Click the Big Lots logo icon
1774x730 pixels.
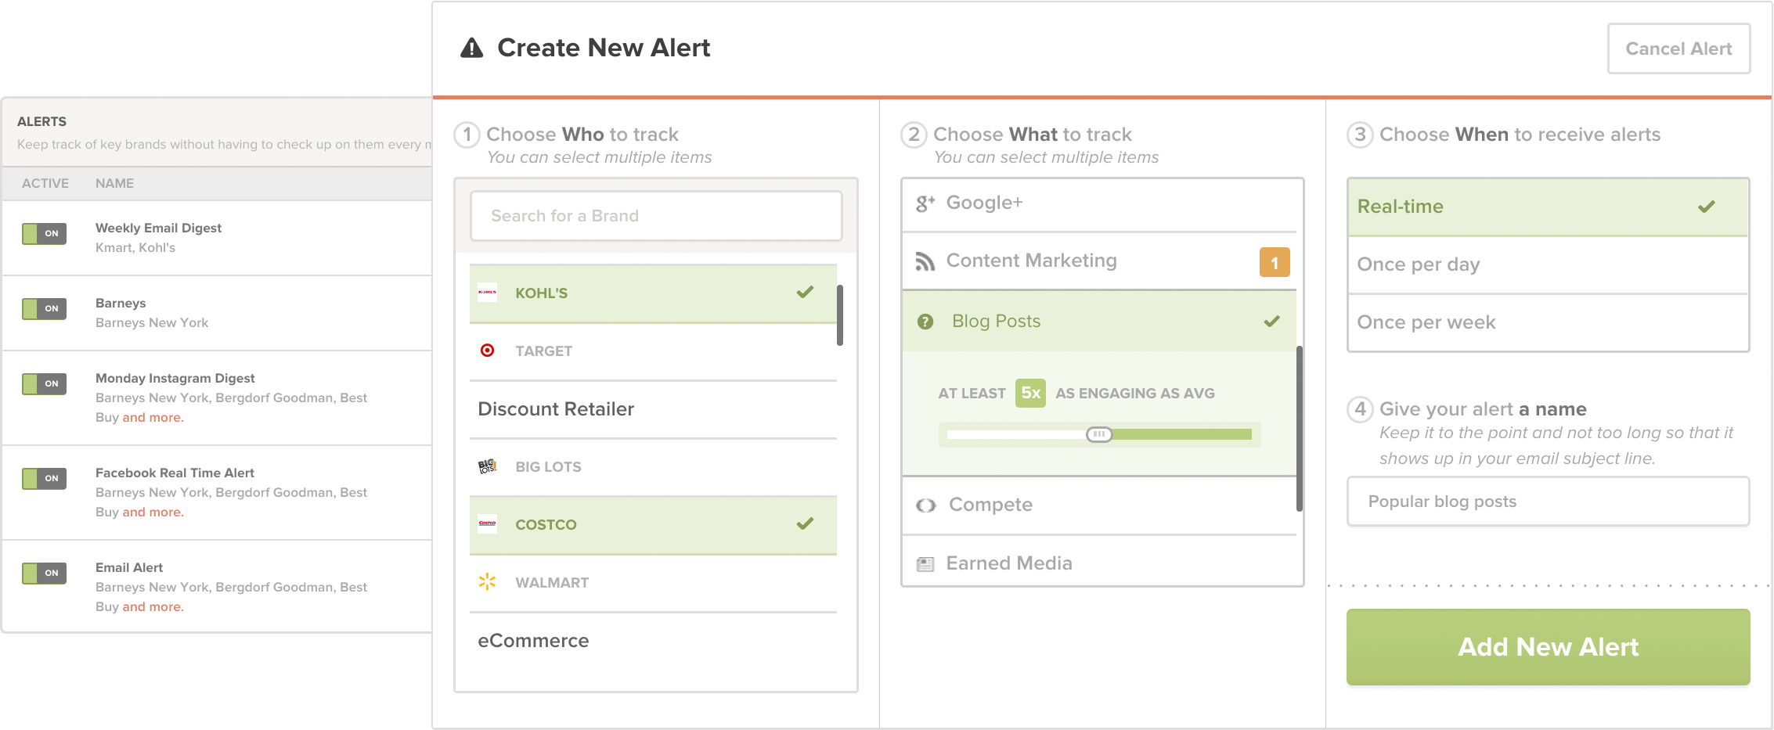tap(487, 466)
